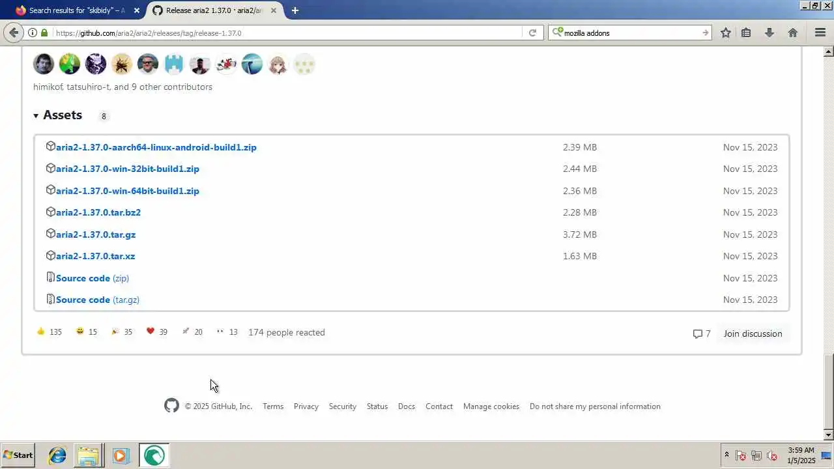Open the Contact footer link
The height and width of the screenshot is (469, 834).
click(439, 406)
